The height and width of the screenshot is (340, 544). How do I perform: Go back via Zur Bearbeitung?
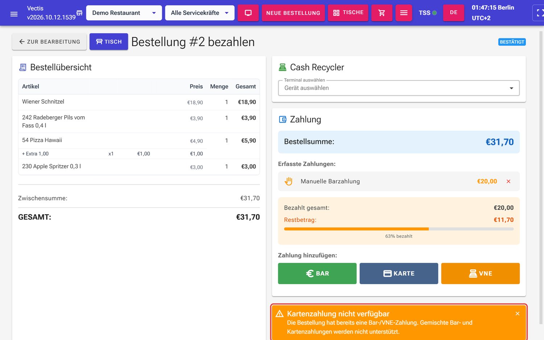tap(49, 42)
